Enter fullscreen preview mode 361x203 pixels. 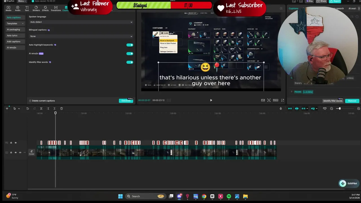pyautogui.click(x=283, y=100)
